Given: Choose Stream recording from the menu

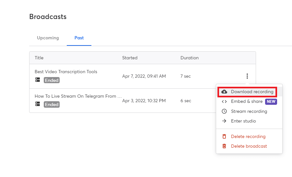Looking at the screenshot, I should pyautogui.click(x=249, y=111).
